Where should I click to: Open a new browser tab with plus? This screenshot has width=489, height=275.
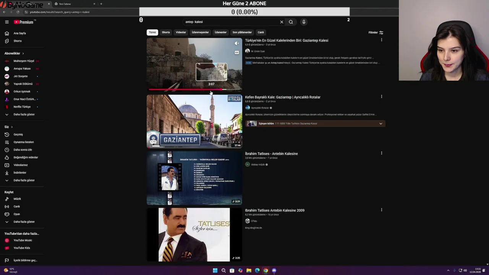tap(101, 4)
